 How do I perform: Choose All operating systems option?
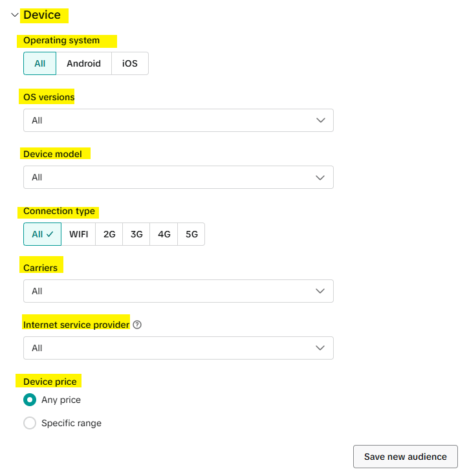(x=39, y=63)
